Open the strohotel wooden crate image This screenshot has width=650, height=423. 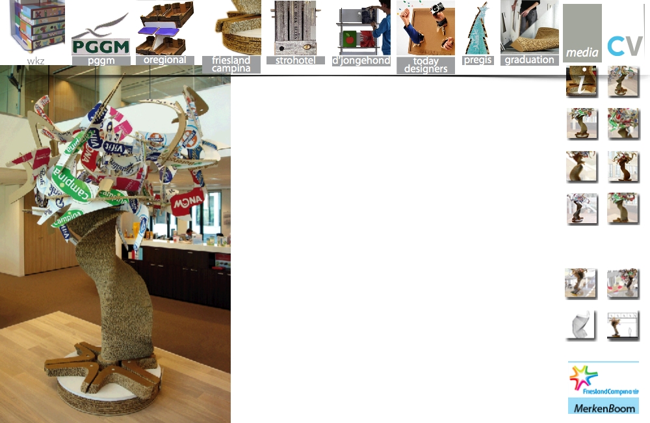295,28
